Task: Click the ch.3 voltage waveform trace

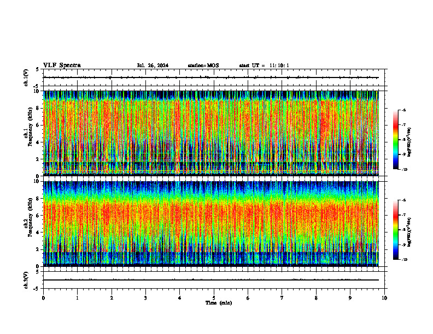Action: tap(211, 280)
